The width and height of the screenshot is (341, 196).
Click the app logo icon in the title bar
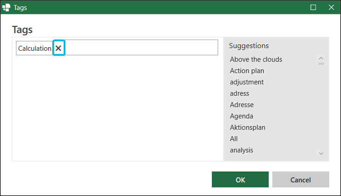click(x=6, y=7)
